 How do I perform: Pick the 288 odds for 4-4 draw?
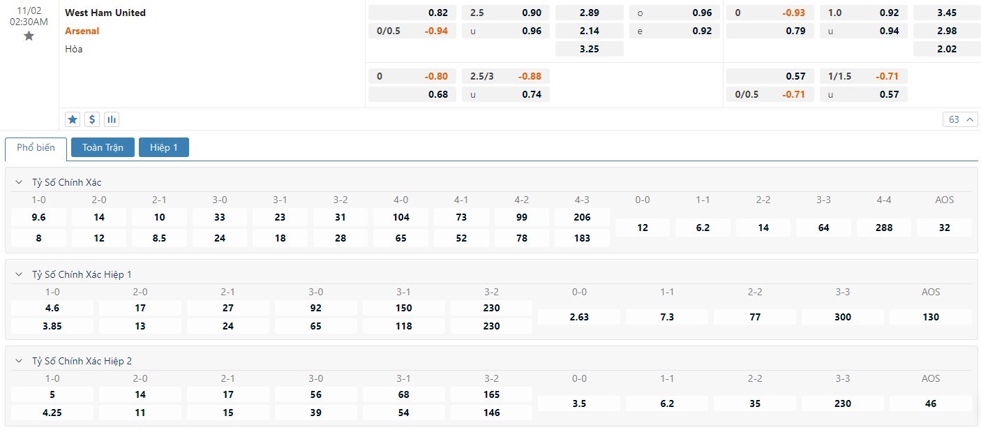884,228
